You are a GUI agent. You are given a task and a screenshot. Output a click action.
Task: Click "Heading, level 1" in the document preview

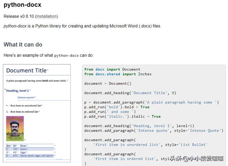point(18,91)
